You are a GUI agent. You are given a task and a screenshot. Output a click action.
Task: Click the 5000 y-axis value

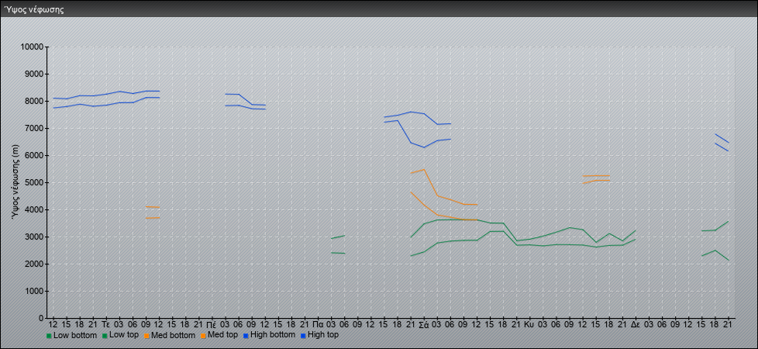click(x=34, y=182)
